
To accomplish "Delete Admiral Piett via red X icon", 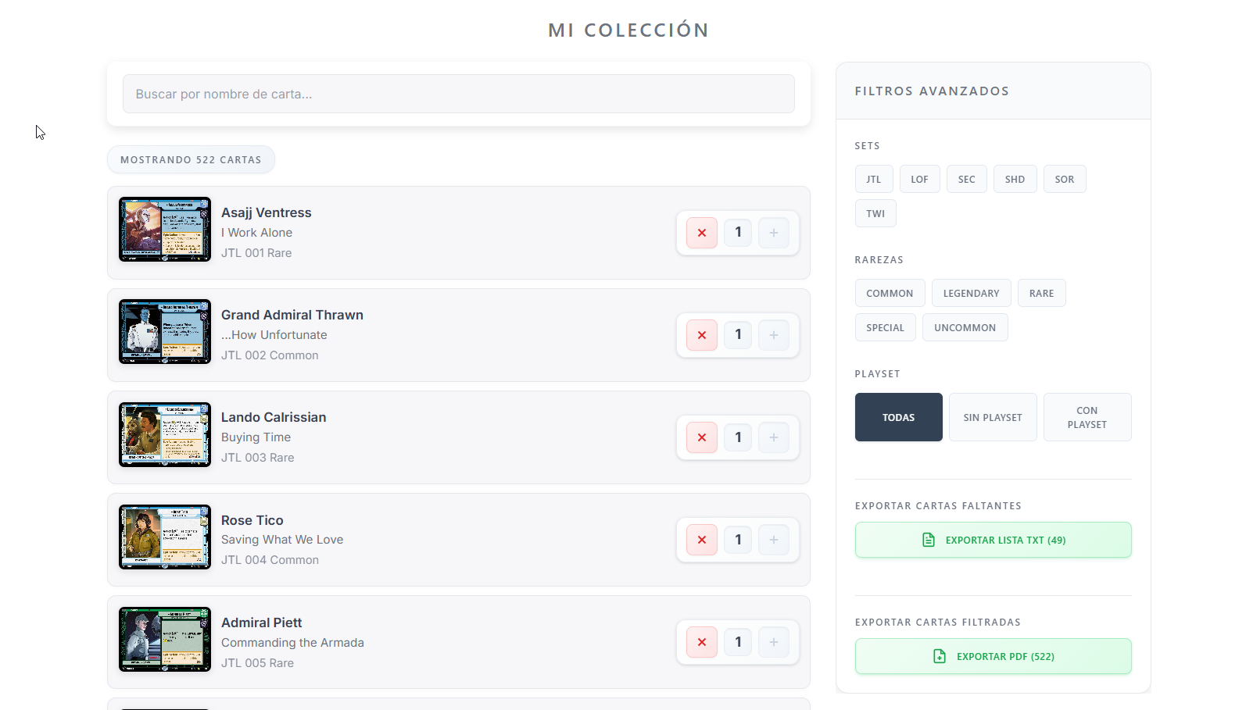I will click(701, 642).
